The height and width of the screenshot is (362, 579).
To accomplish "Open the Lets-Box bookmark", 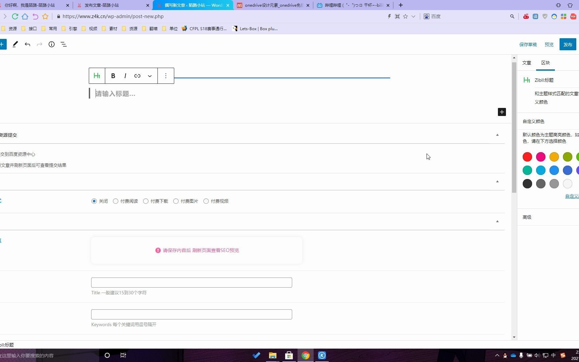I will [255, 28].
